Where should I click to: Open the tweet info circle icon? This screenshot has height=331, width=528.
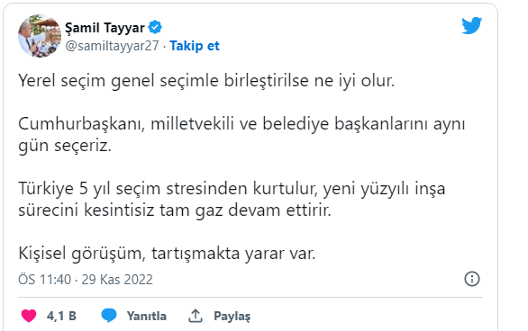tap(472, 279)
